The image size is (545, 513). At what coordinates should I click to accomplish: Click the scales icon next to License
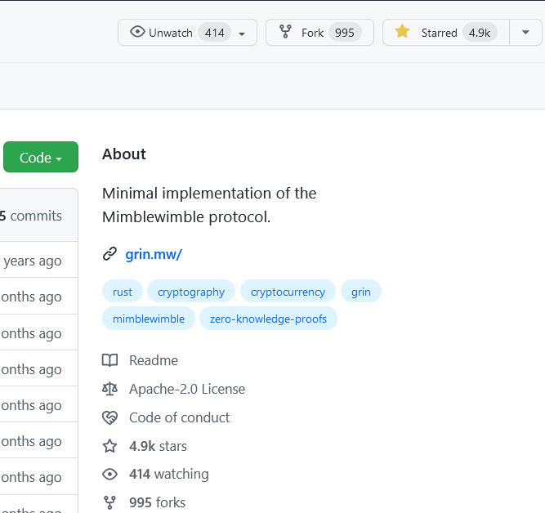tap(109, 389)
